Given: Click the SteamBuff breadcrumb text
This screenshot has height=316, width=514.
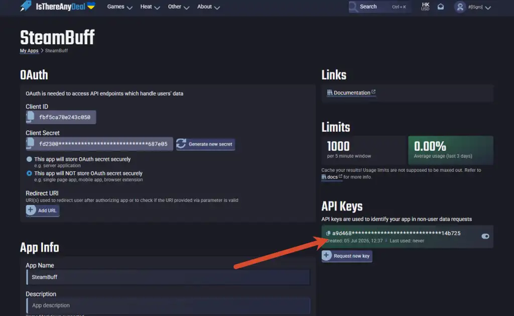Looking at the screenshot, I should (56, 51).
